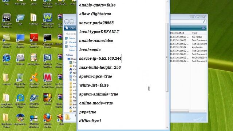Screen dimensions: 233x131
Task: Open the shshs folder on desktop
Action: click(34, 3)
